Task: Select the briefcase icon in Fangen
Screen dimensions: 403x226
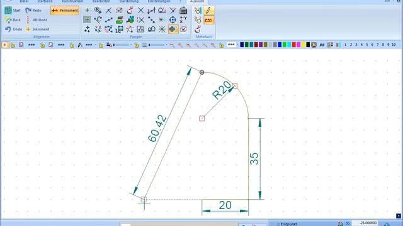Action: pos(183,11)
